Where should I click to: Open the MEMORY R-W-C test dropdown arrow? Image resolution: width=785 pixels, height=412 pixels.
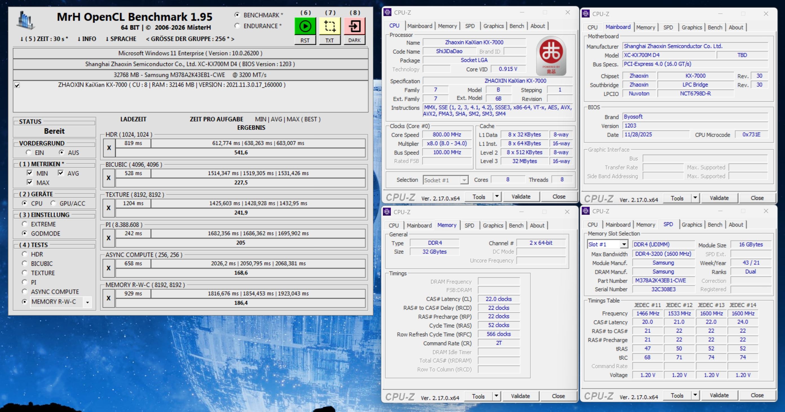pyautogui.click(x=87, y=302)
